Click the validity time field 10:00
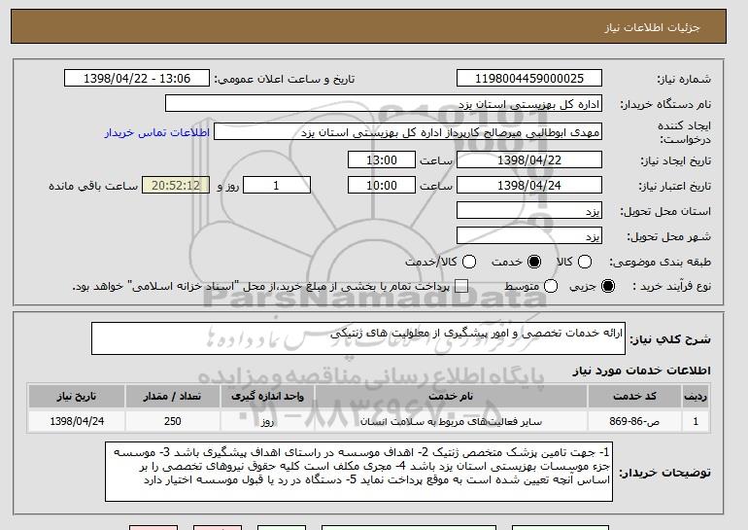 point(382,186)
